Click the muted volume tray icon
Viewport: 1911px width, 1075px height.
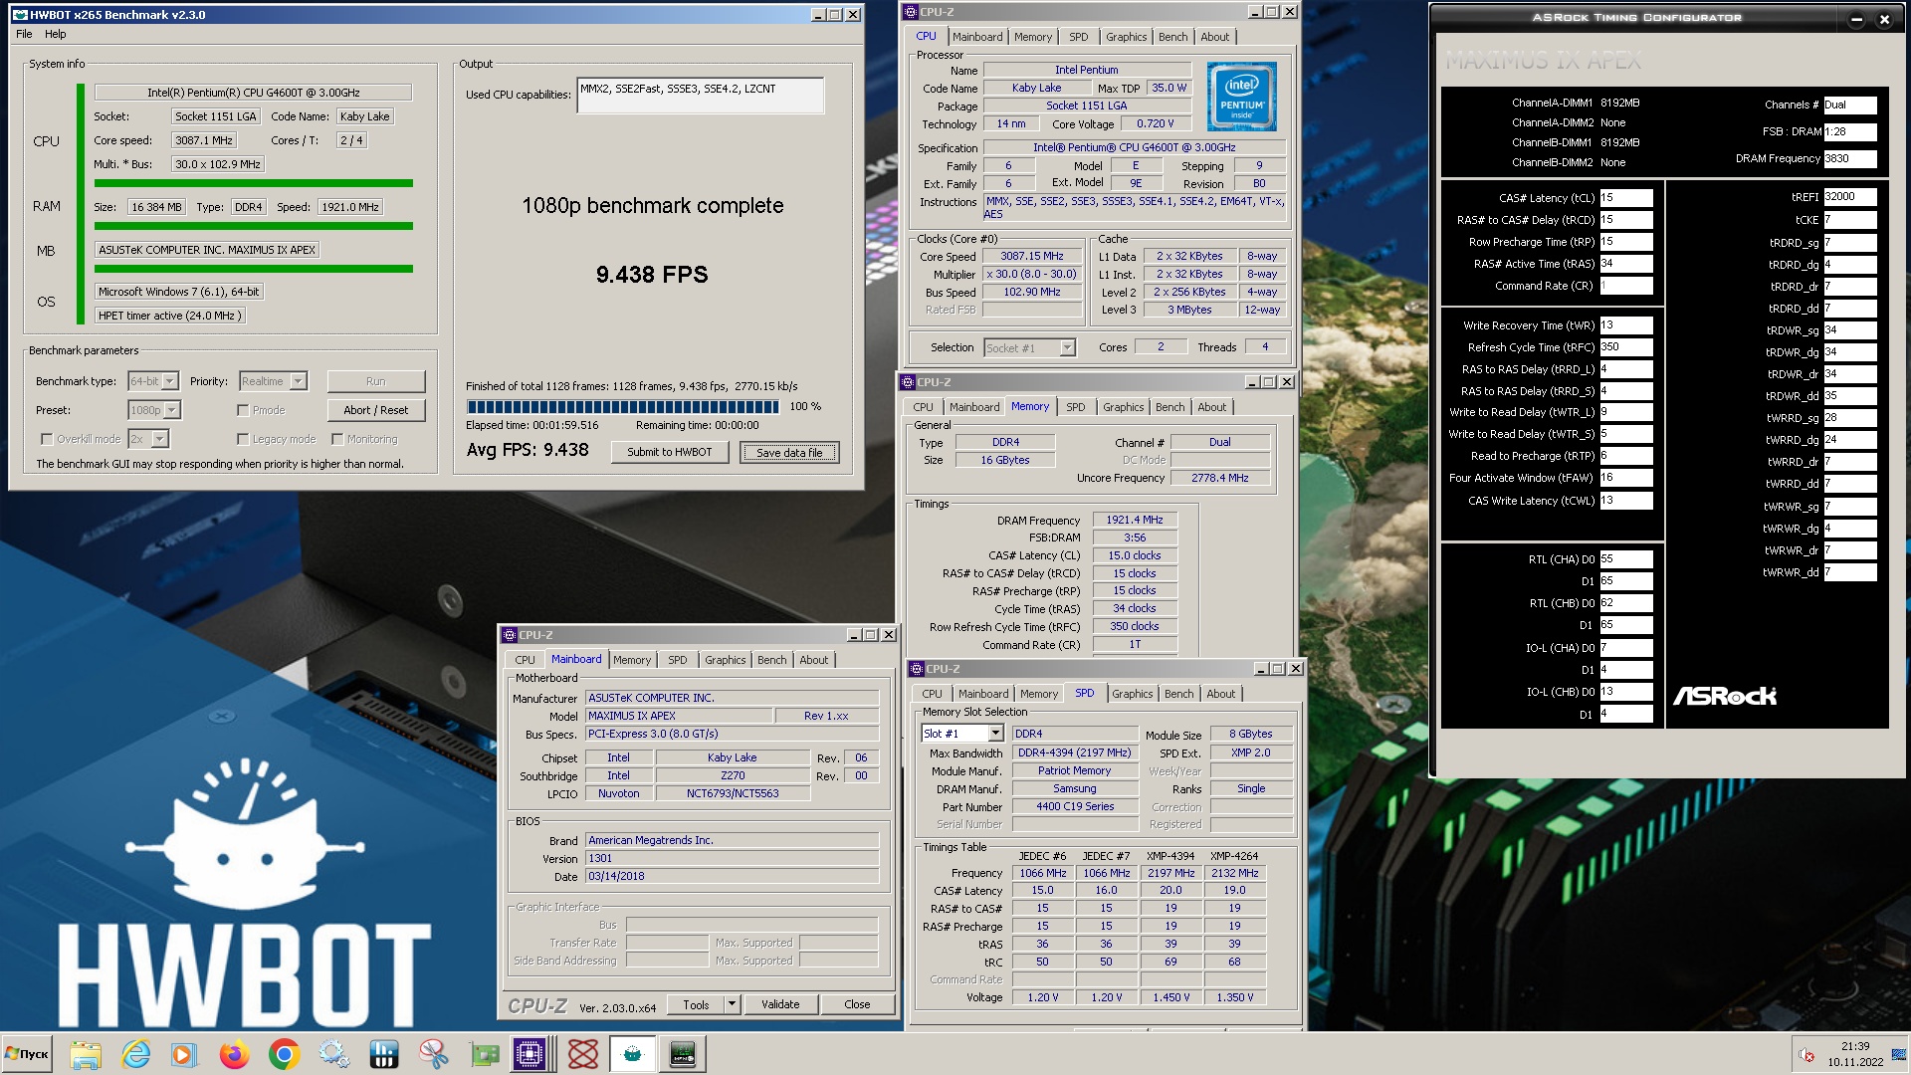pos(1805,1055)
